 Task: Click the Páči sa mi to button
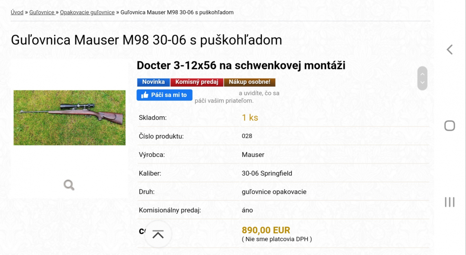[x=164, y=95]
